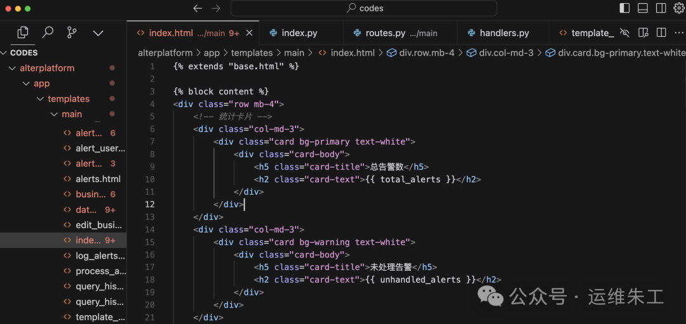Show additional views via chevron dropdown

(x=98, y=32)
